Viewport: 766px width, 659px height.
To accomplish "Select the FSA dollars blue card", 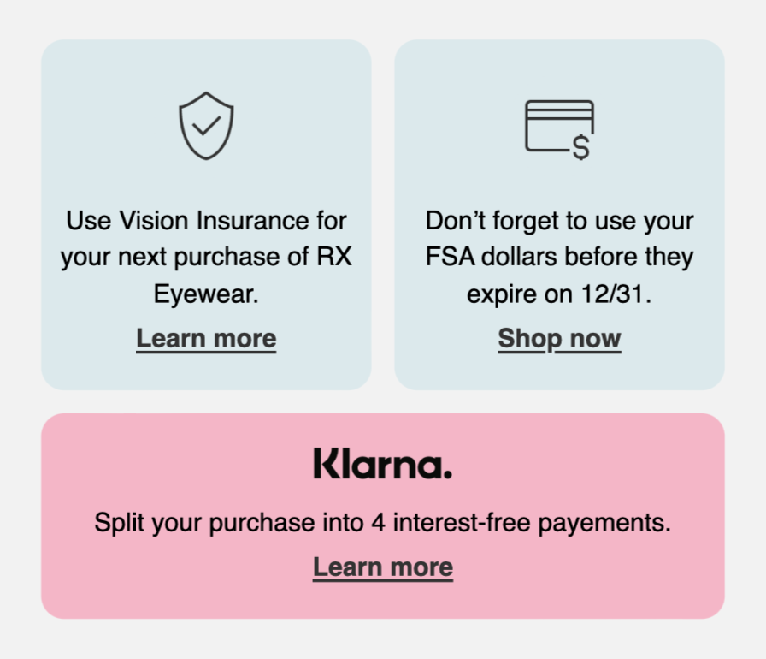I will click(559, 215).
